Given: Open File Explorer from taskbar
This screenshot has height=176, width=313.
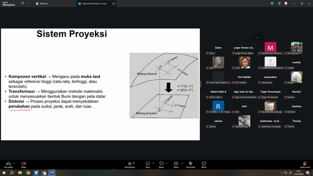Looking at the screenshot, I should point(20,173).
